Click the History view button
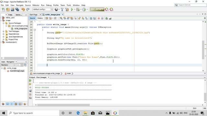This screenshot has height=116, width=207. coord(40,18)
